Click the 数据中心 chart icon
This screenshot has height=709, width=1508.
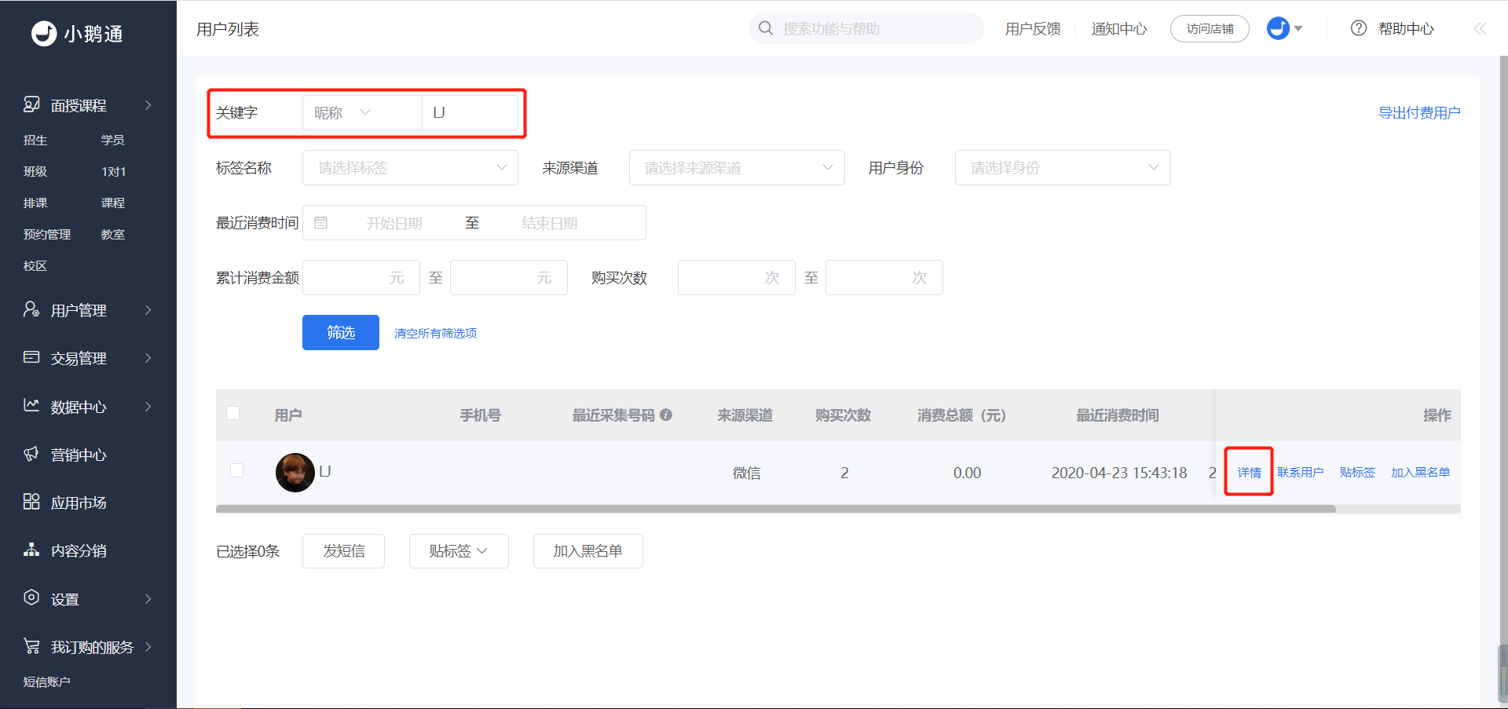click(x=31, y=405)
